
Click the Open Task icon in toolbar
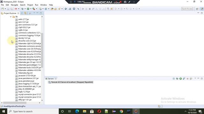point(55,9)
